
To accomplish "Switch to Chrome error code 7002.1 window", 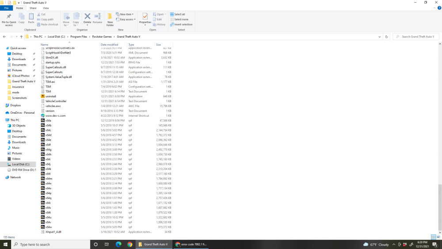I will click(x=192, y=245).
